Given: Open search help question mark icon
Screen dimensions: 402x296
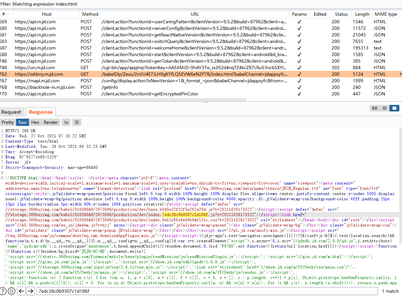Looking at the screenshot, I should 3,291.
